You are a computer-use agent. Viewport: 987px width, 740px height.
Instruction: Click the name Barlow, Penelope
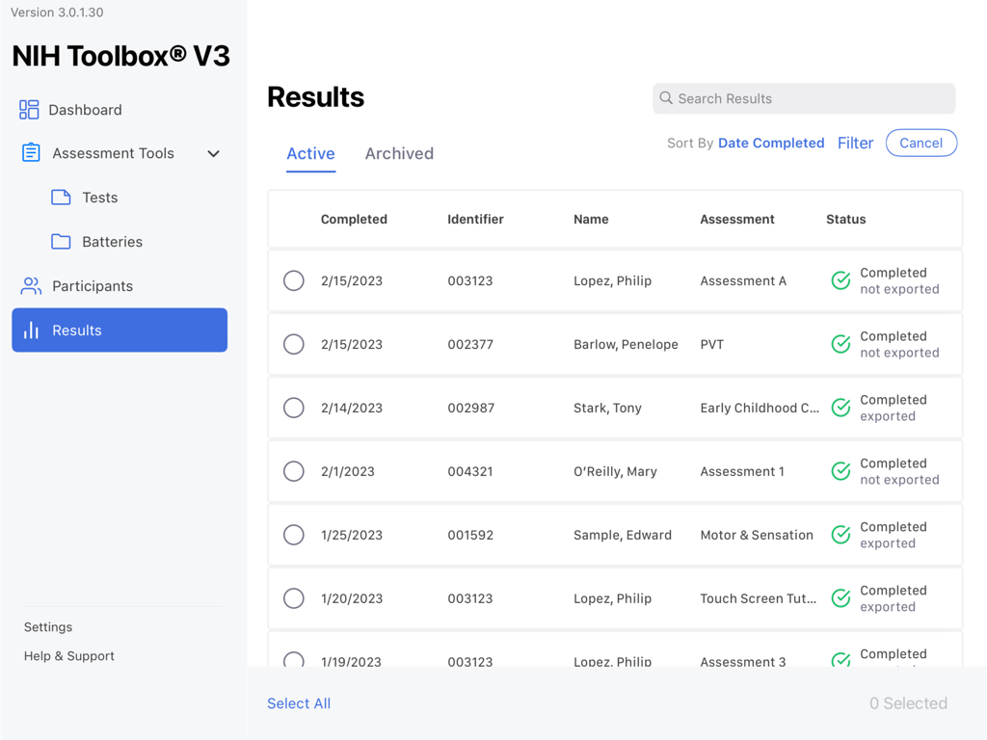[626, 344]
